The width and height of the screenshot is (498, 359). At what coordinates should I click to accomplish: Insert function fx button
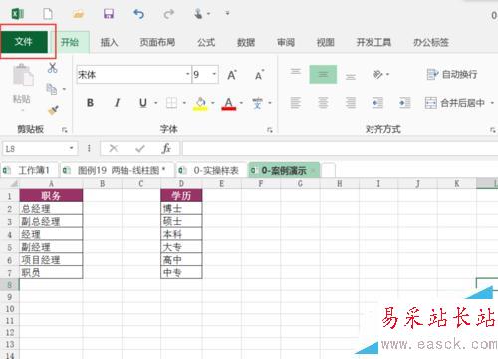(166, 148)
